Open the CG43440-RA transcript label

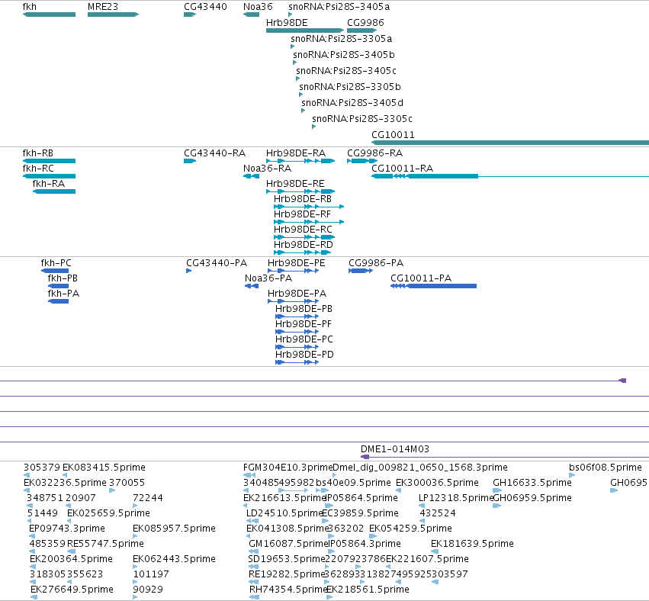click(x=214, y=153)
